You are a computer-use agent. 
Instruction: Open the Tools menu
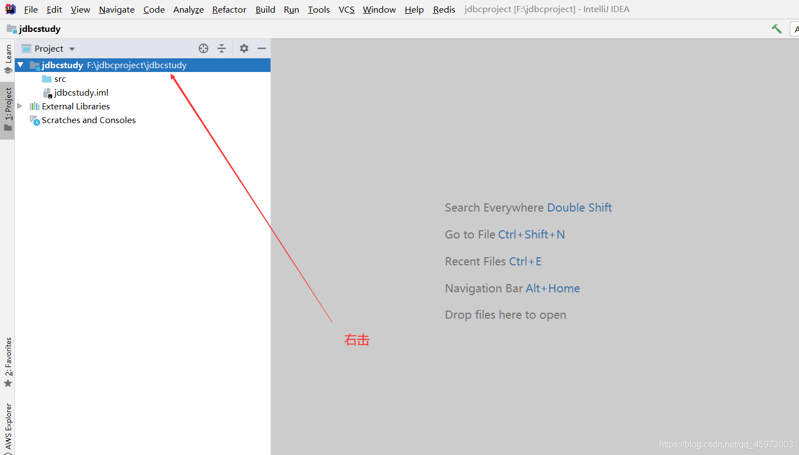319,9
